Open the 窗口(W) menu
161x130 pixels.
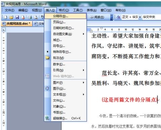click(106, 10)
